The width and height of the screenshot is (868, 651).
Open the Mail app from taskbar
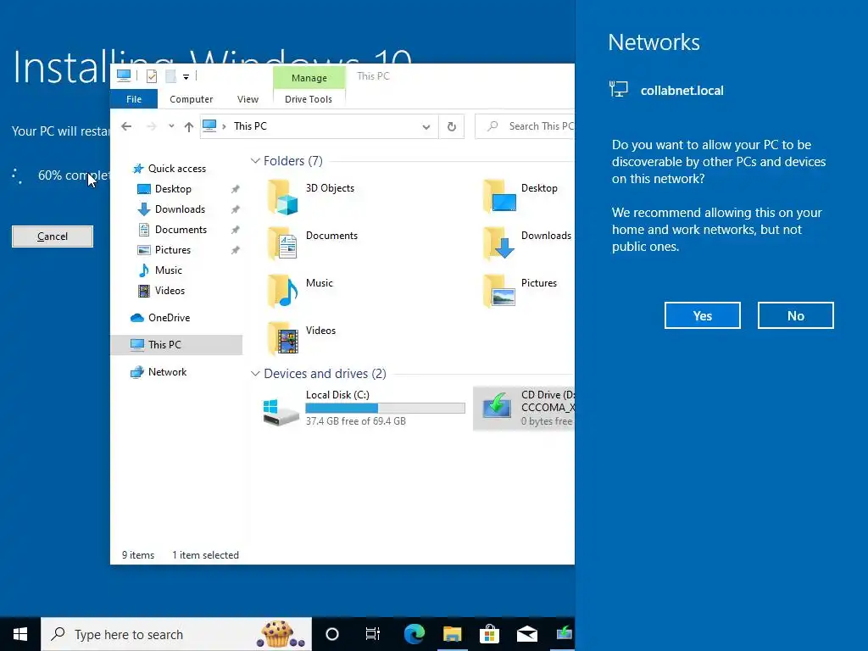527,634
